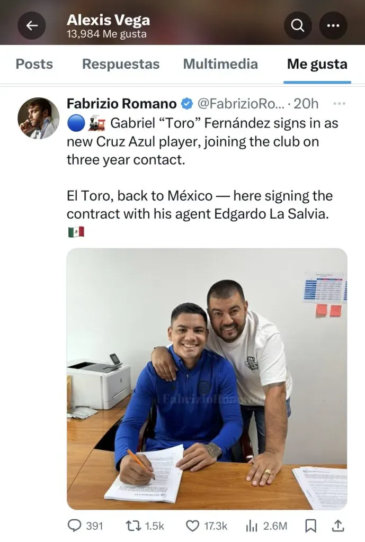The width and height of the screenshot is (365, 542).
Task: Open the contract signing photo
Action: click(x=207, y=379)
